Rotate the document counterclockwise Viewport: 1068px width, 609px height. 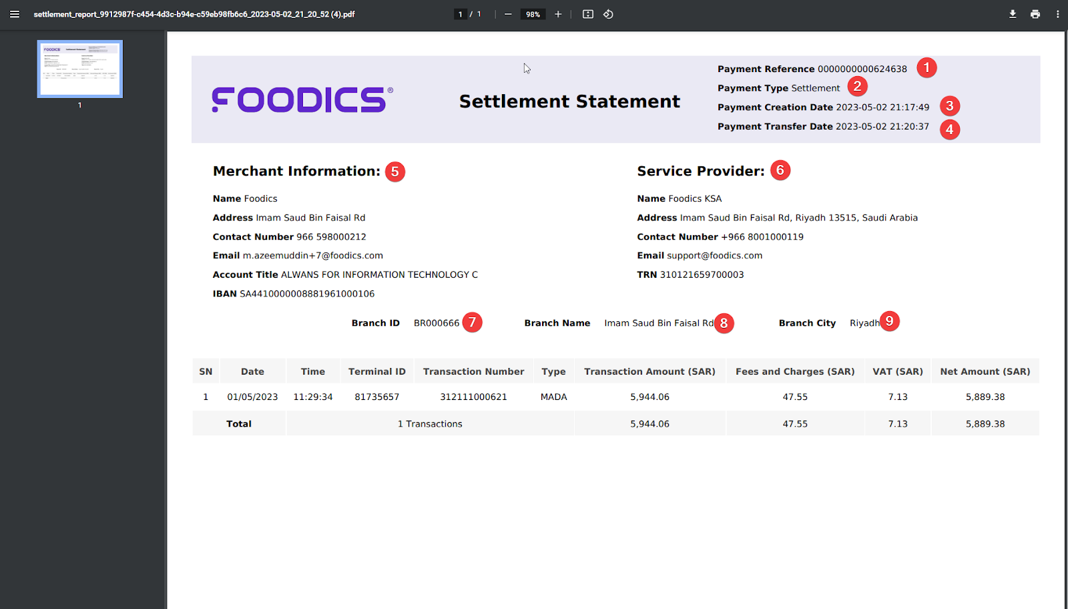608,14
